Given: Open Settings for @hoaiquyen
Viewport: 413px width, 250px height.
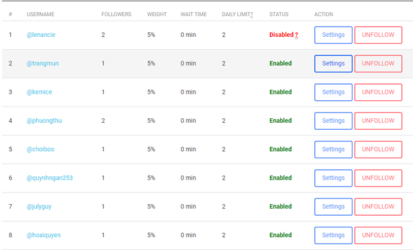Looking at the screenshot, I should [x=333, y=236].
